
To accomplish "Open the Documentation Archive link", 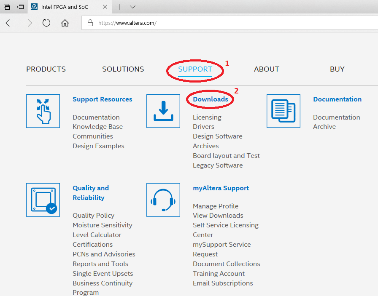I will click(x=337, y=122).
